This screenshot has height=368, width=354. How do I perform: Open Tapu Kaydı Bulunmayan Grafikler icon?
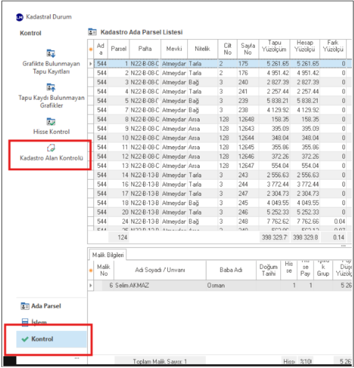click(51, 88)
